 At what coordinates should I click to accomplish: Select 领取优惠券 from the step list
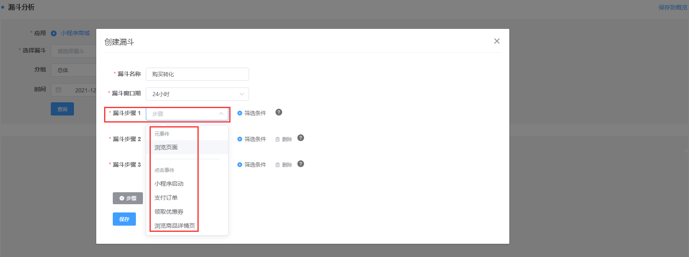187,212
